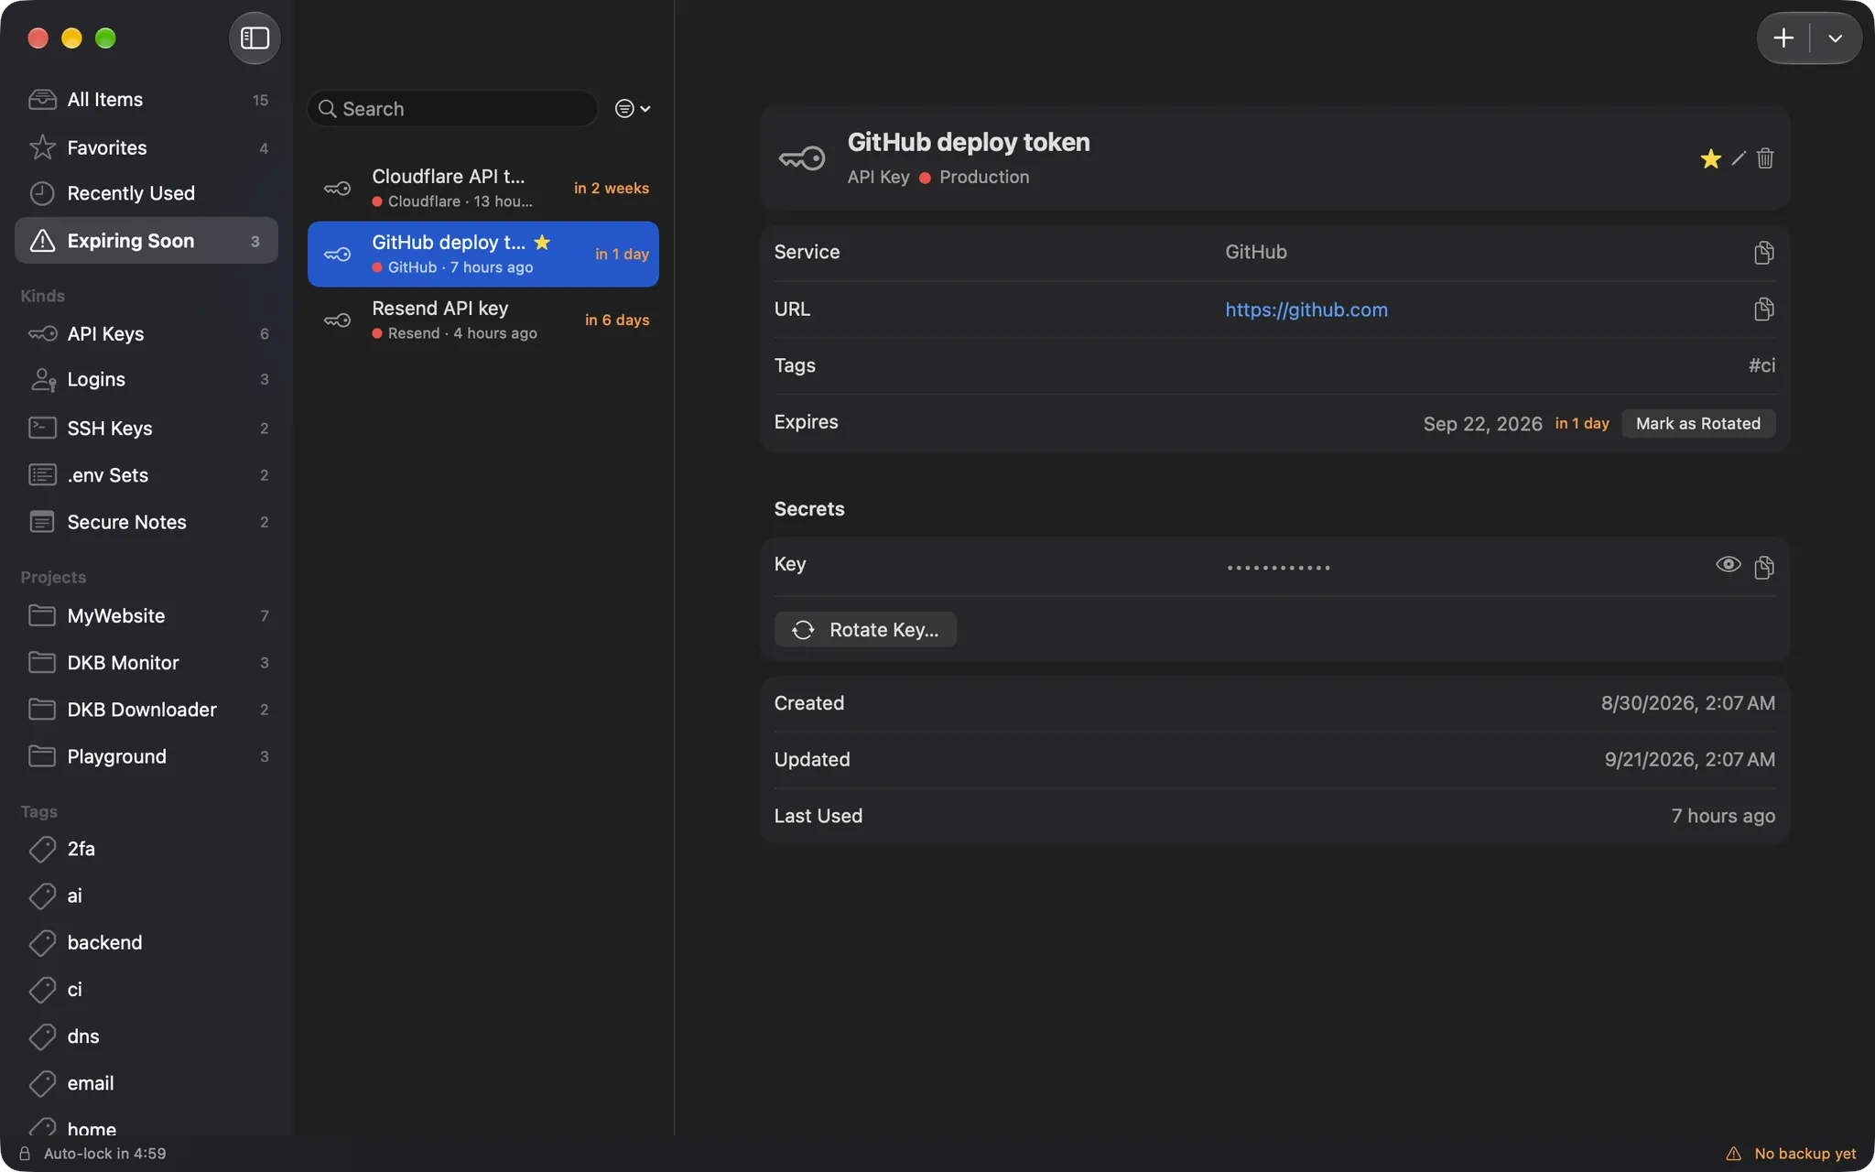Click the Auto-lock lock icon
Image resolution: width=1875 pixels, height=1172 pixels.
(x=25, y=1154)
